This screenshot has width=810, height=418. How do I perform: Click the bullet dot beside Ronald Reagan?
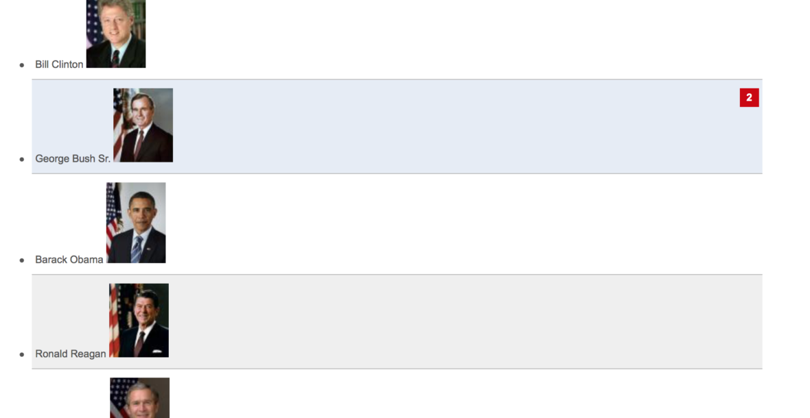tap(22, 355)
